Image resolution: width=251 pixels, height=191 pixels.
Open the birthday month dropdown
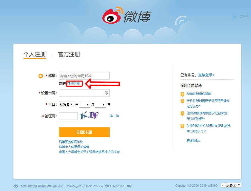(x=85, y=105)
